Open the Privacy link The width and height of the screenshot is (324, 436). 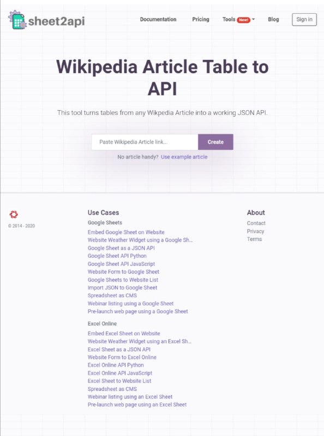tap(255, 231)
